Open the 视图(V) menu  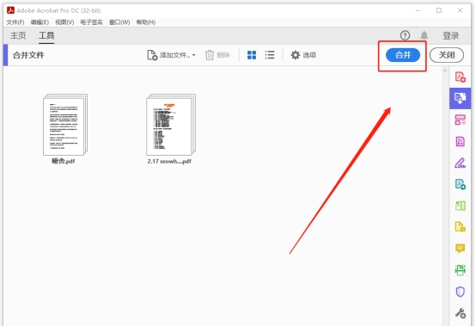pyautogui.click(x=64, y=22)
